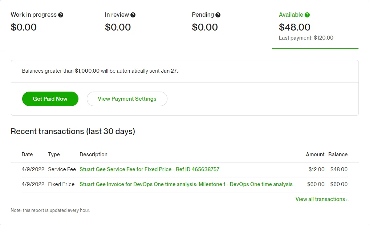Go to View all transactions
The image size is (369, 225).
(321, 199)
